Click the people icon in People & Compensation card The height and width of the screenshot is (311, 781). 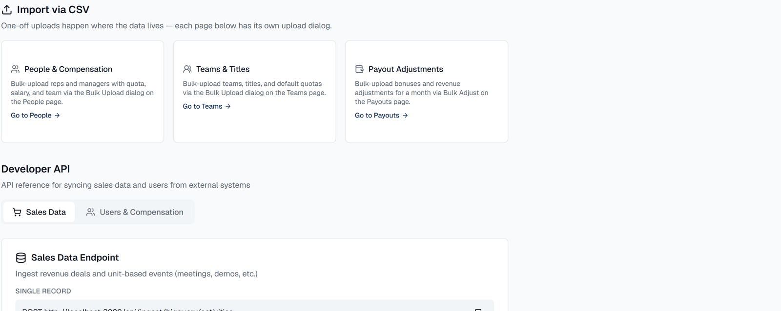[16, 69]
